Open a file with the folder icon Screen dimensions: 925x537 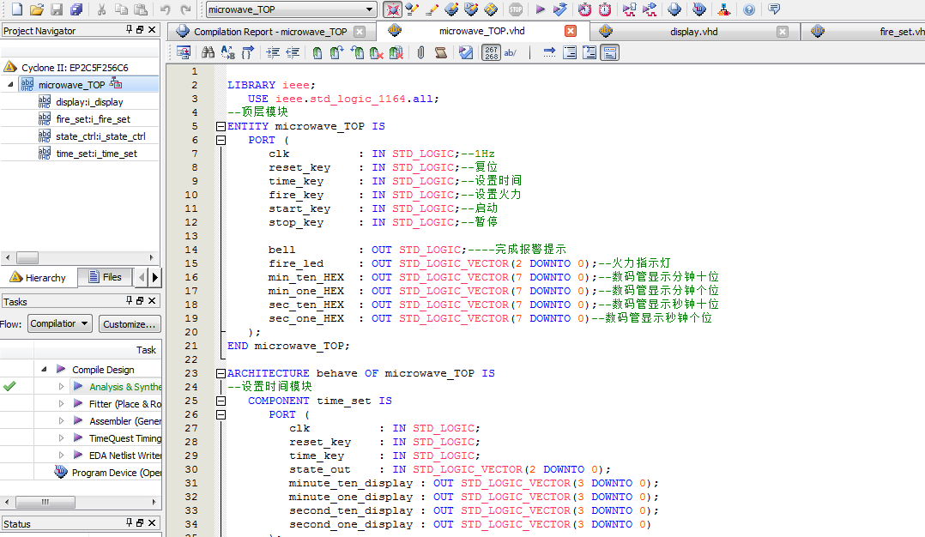(36, 9)
